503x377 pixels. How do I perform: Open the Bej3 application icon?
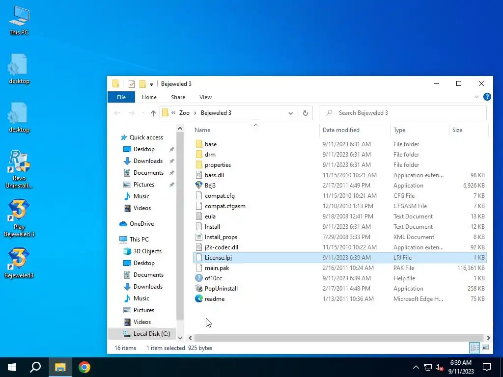[x=199, y=185]
